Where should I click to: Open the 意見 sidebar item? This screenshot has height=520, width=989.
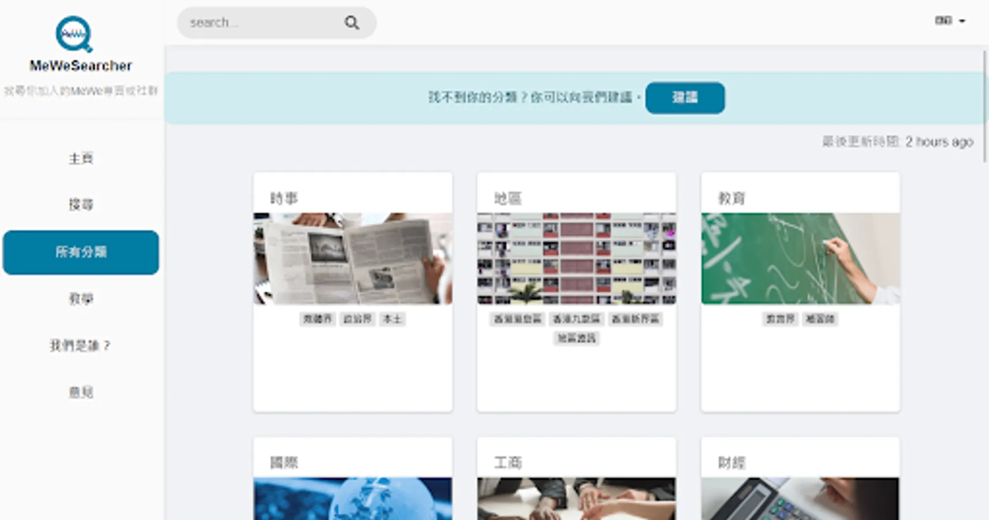pyautogui.click(x=81, y=392)
